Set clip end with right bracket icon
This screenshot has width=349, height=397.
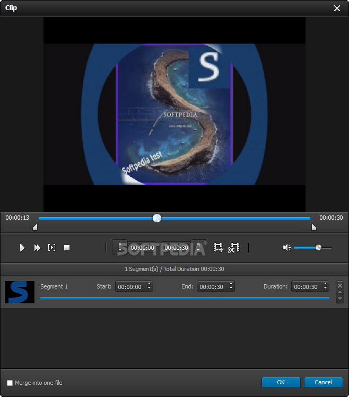(x=198, y=247)
